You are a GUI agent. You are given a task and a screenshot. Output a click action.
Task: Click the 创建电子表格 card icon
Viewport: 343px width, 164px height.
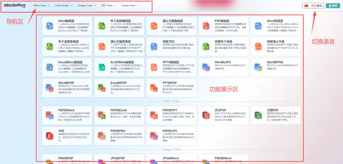[206, 46]
